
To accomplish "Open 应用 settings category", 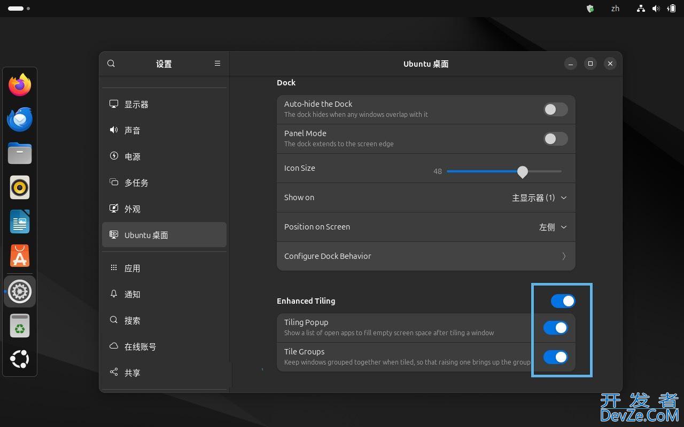I will coord(164,268).
